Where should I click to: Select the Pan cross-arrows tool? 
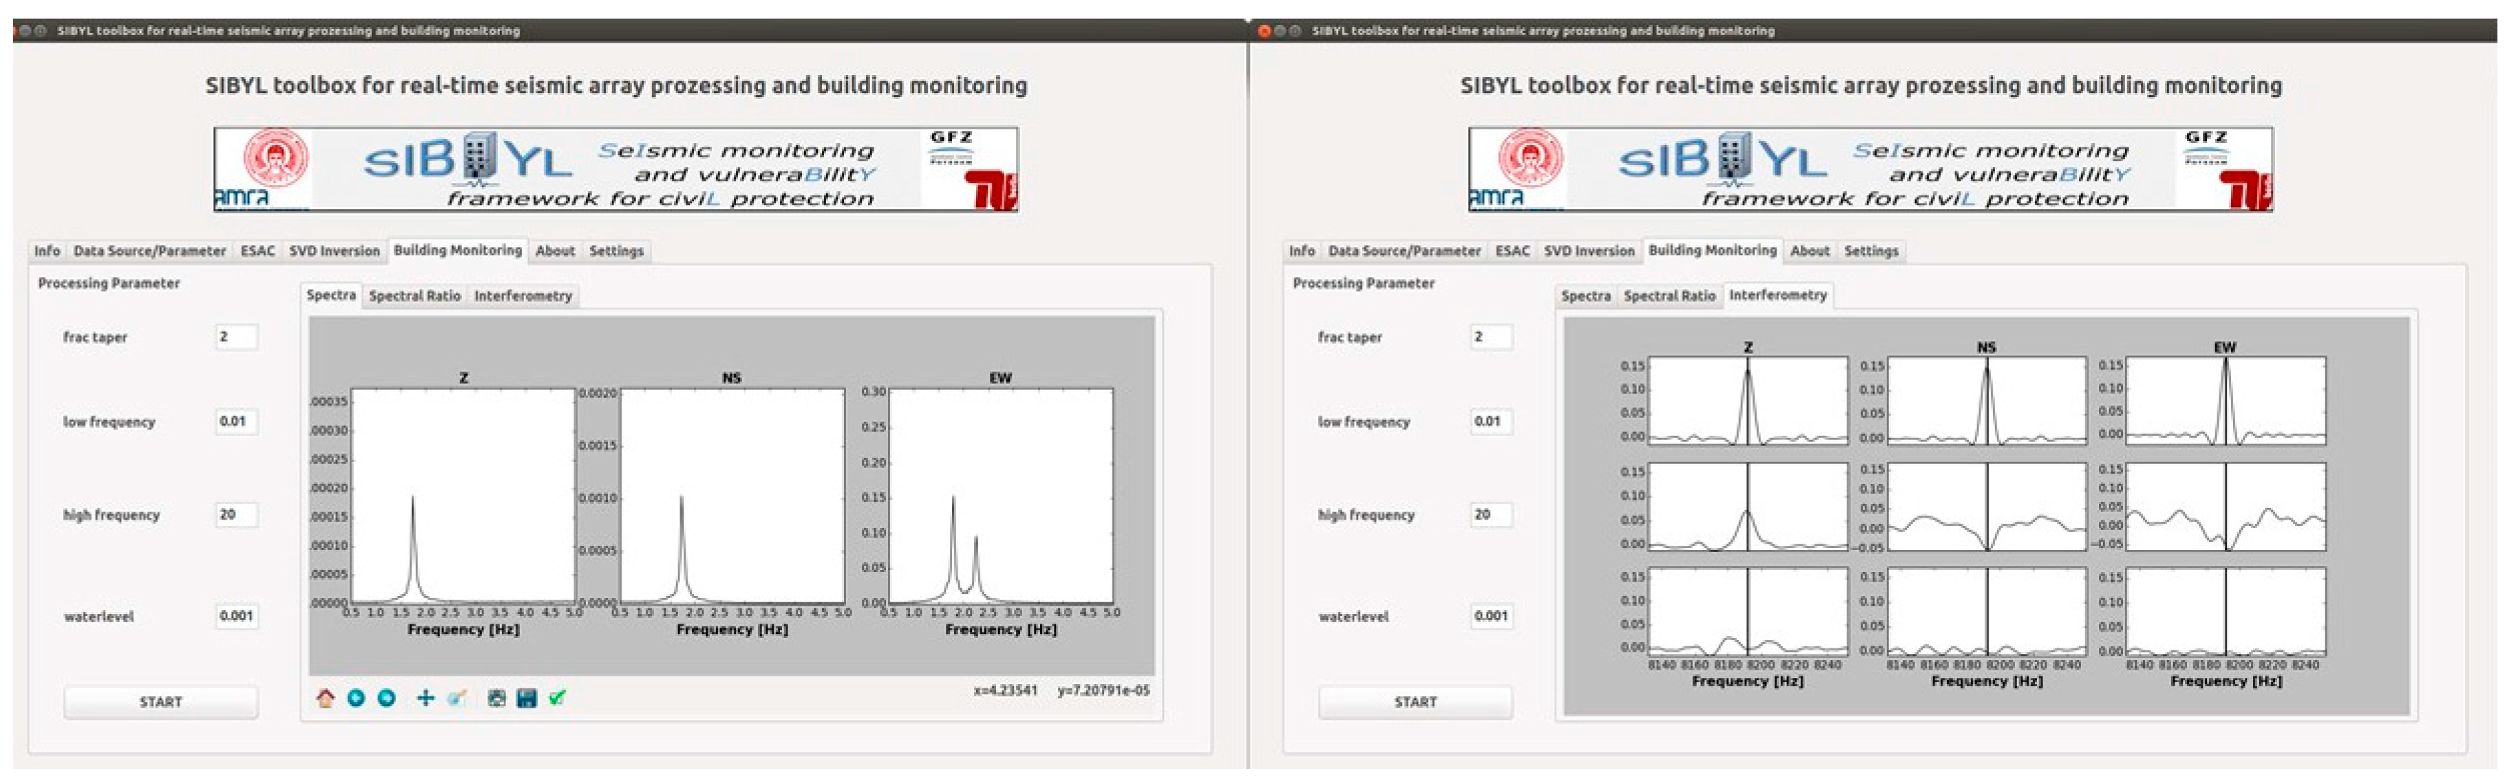coord(425,698)
